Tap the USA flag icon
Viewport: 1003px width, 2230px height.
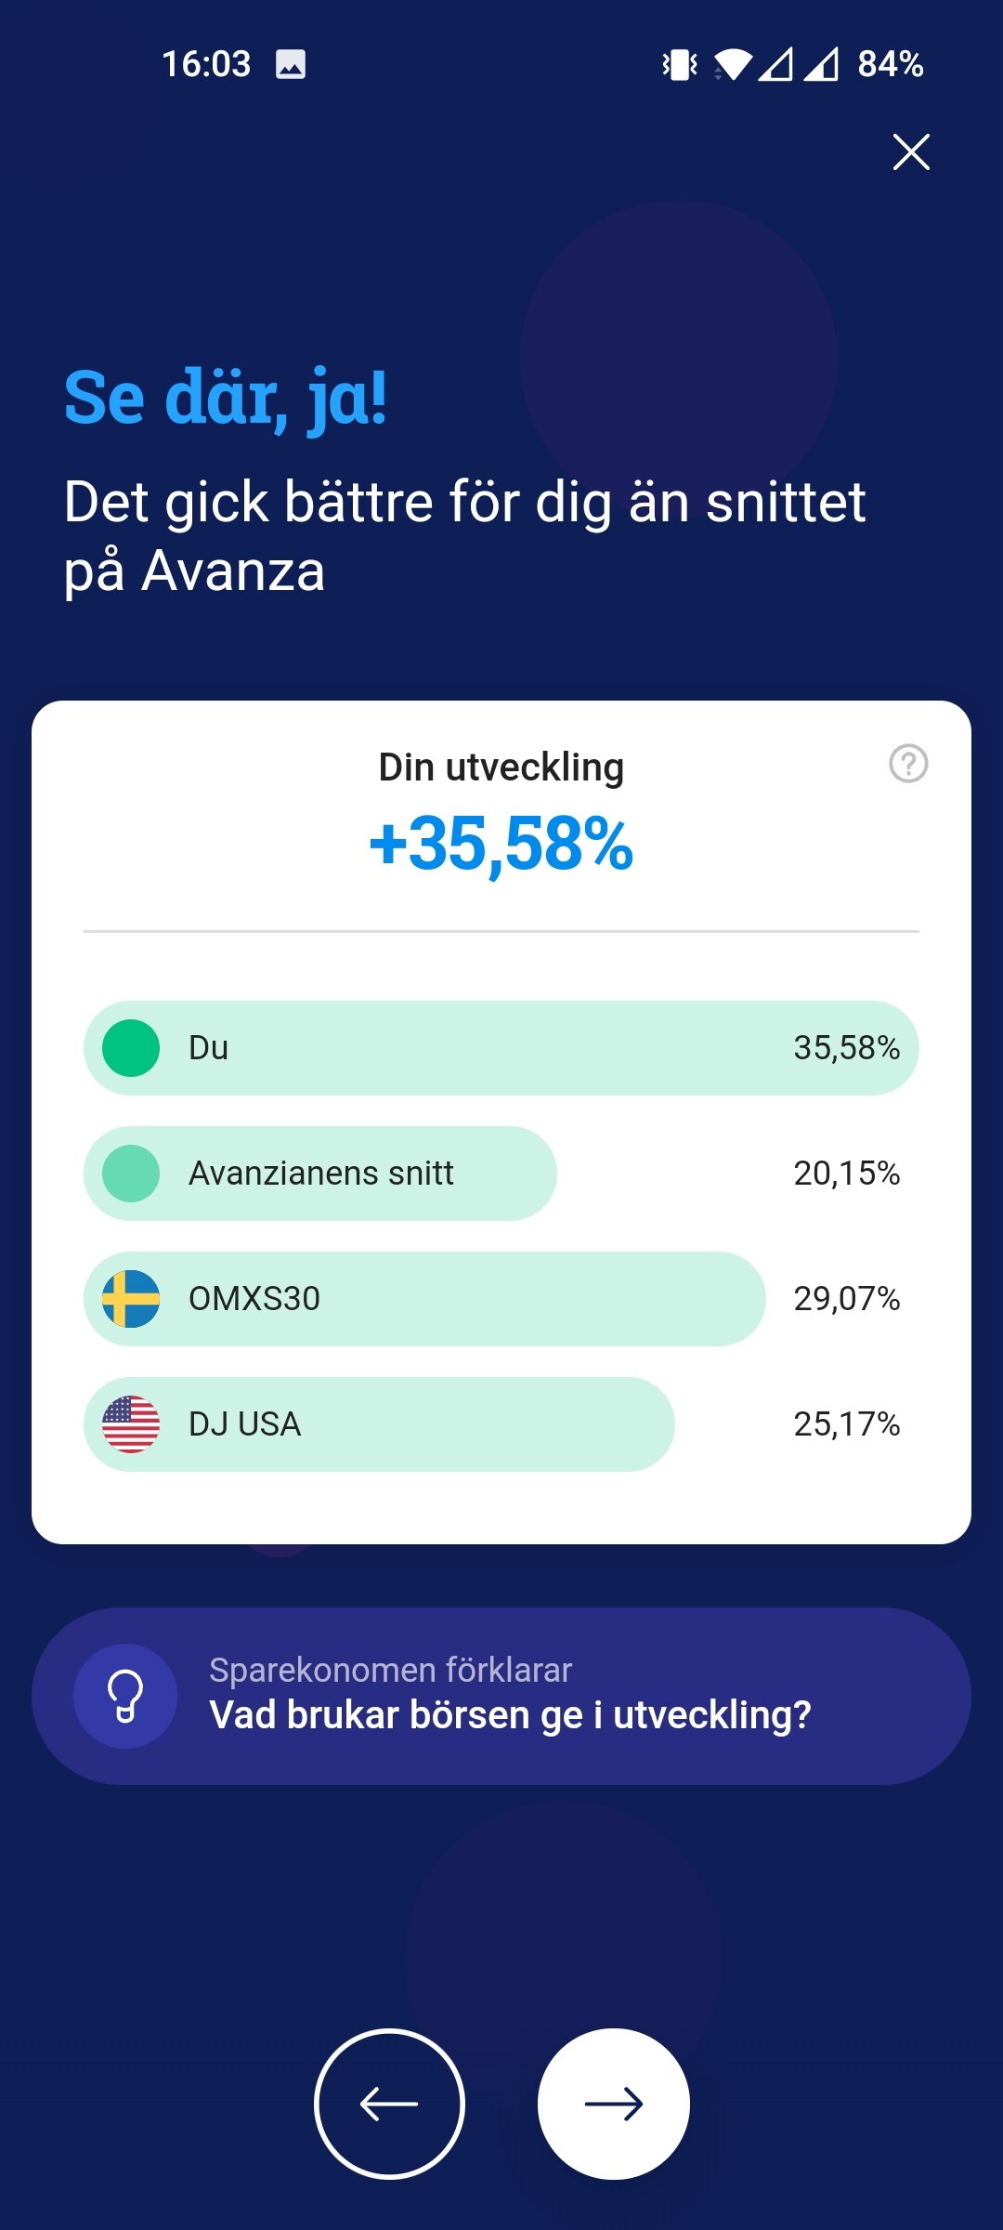[131, 1424]
